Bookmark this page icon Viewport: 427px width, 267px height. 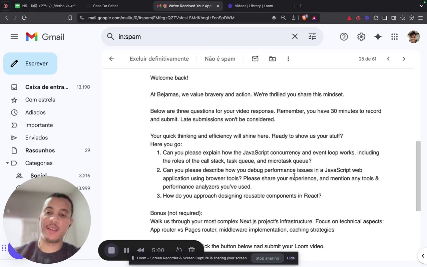click(70, 18)
